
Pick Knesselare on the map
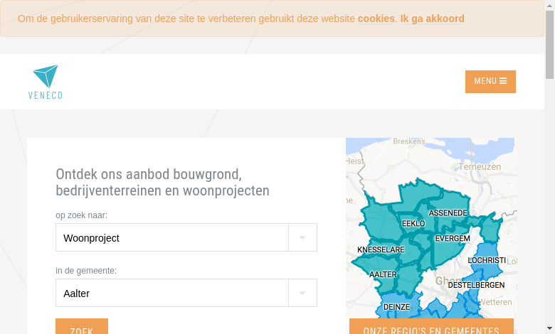pos(381,250)
